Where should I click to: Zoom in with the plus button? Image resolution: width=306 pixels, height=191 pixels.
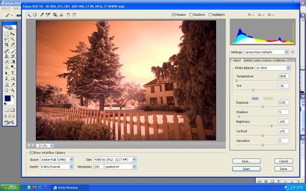pyautogui.click(x=33, y=146)
